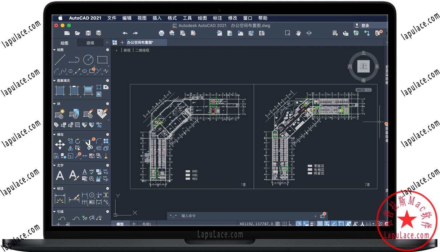This screenshot has width=440, height=252.
Task: Open the WCS coordinate system dropdown
Action: pyautogui.click(x=364, y=90)
